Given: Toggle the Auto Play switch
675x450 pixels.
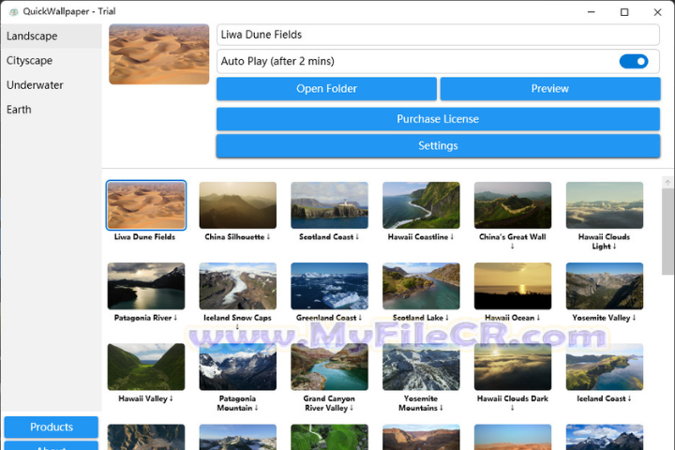Looking at the screenshot, I should (633, 61).
